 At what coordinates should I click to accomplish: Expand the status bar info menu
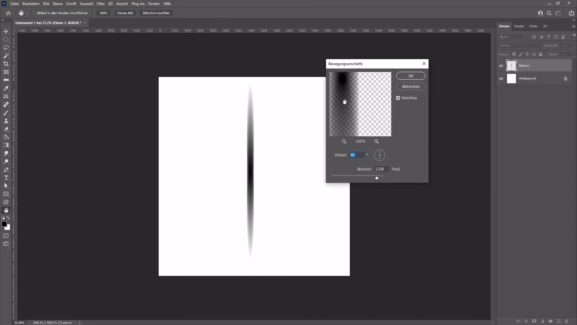(x=79, y=323)
